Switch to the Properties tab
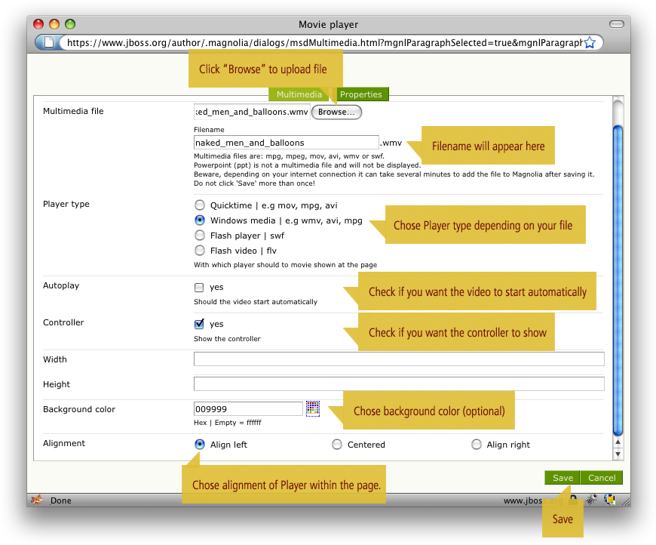The image size is (656, 545). click(360, 94)
